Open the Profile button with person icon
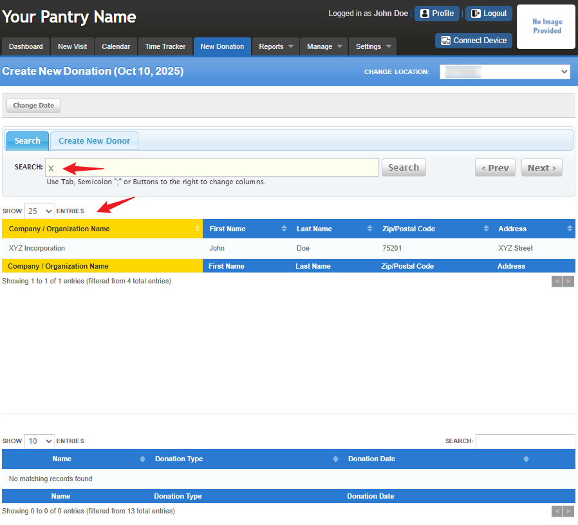578x525 pixels. click(x=437, y=14)
